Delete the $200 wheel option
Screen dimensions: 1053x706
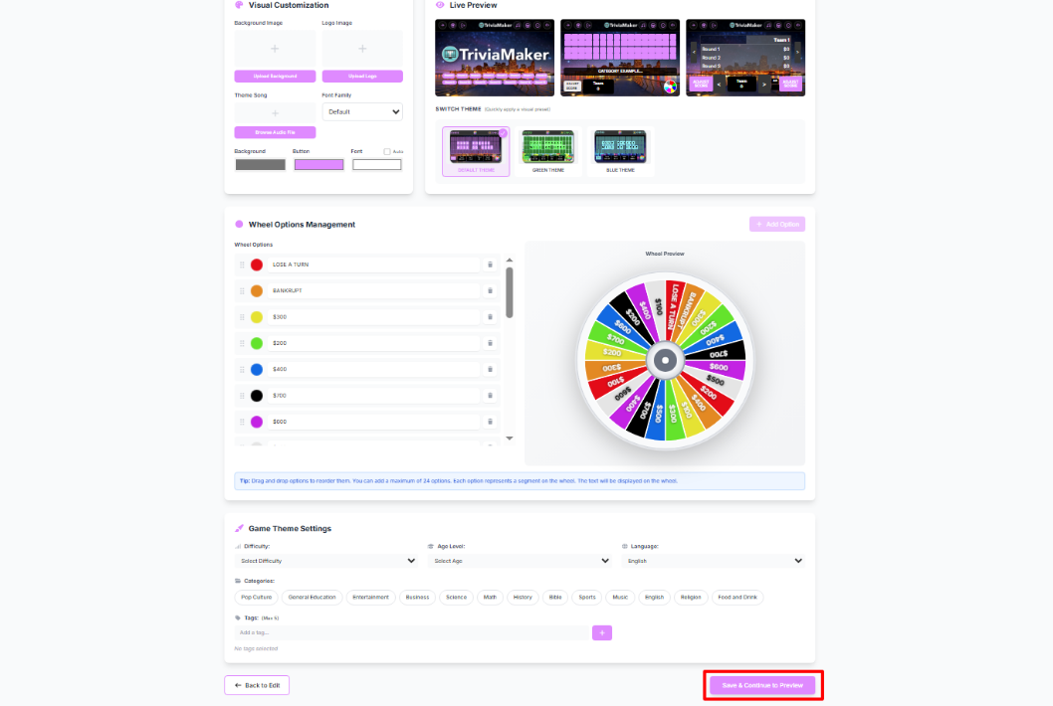pos(491,343)
